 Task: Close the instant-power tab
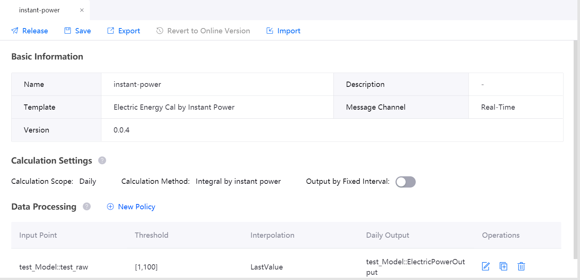[82, 10]
